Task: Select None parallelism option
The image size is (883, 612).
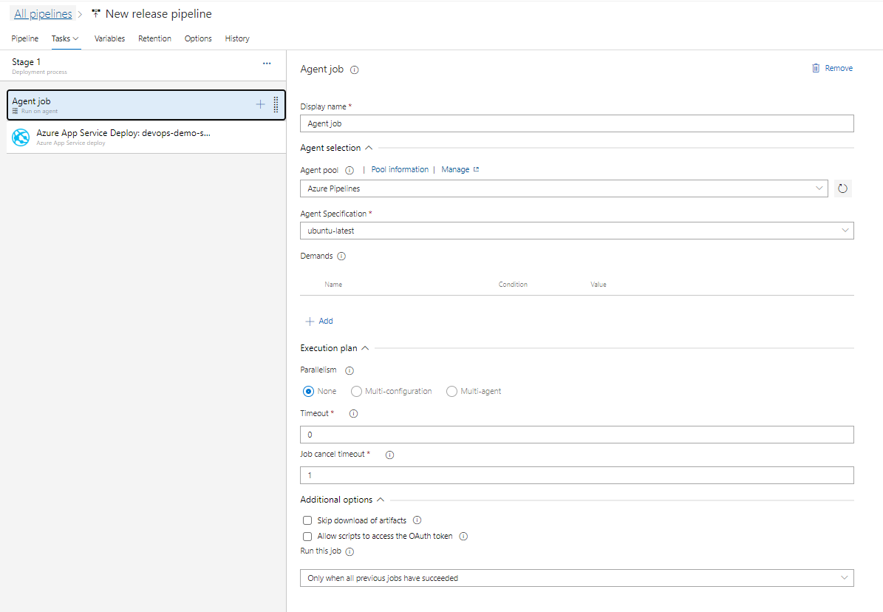Action: click(x=308, y=391)
